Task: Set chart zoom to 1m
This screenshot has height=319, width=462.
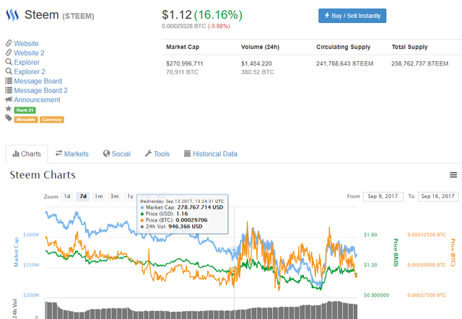Action: click(x=99, y=197)
